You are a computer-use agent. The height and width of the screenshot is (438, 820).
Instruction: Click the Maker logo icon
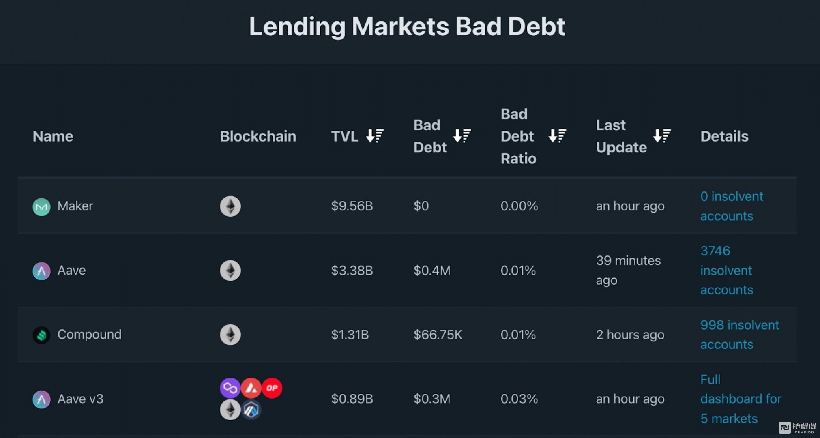(x=41, y=207)
